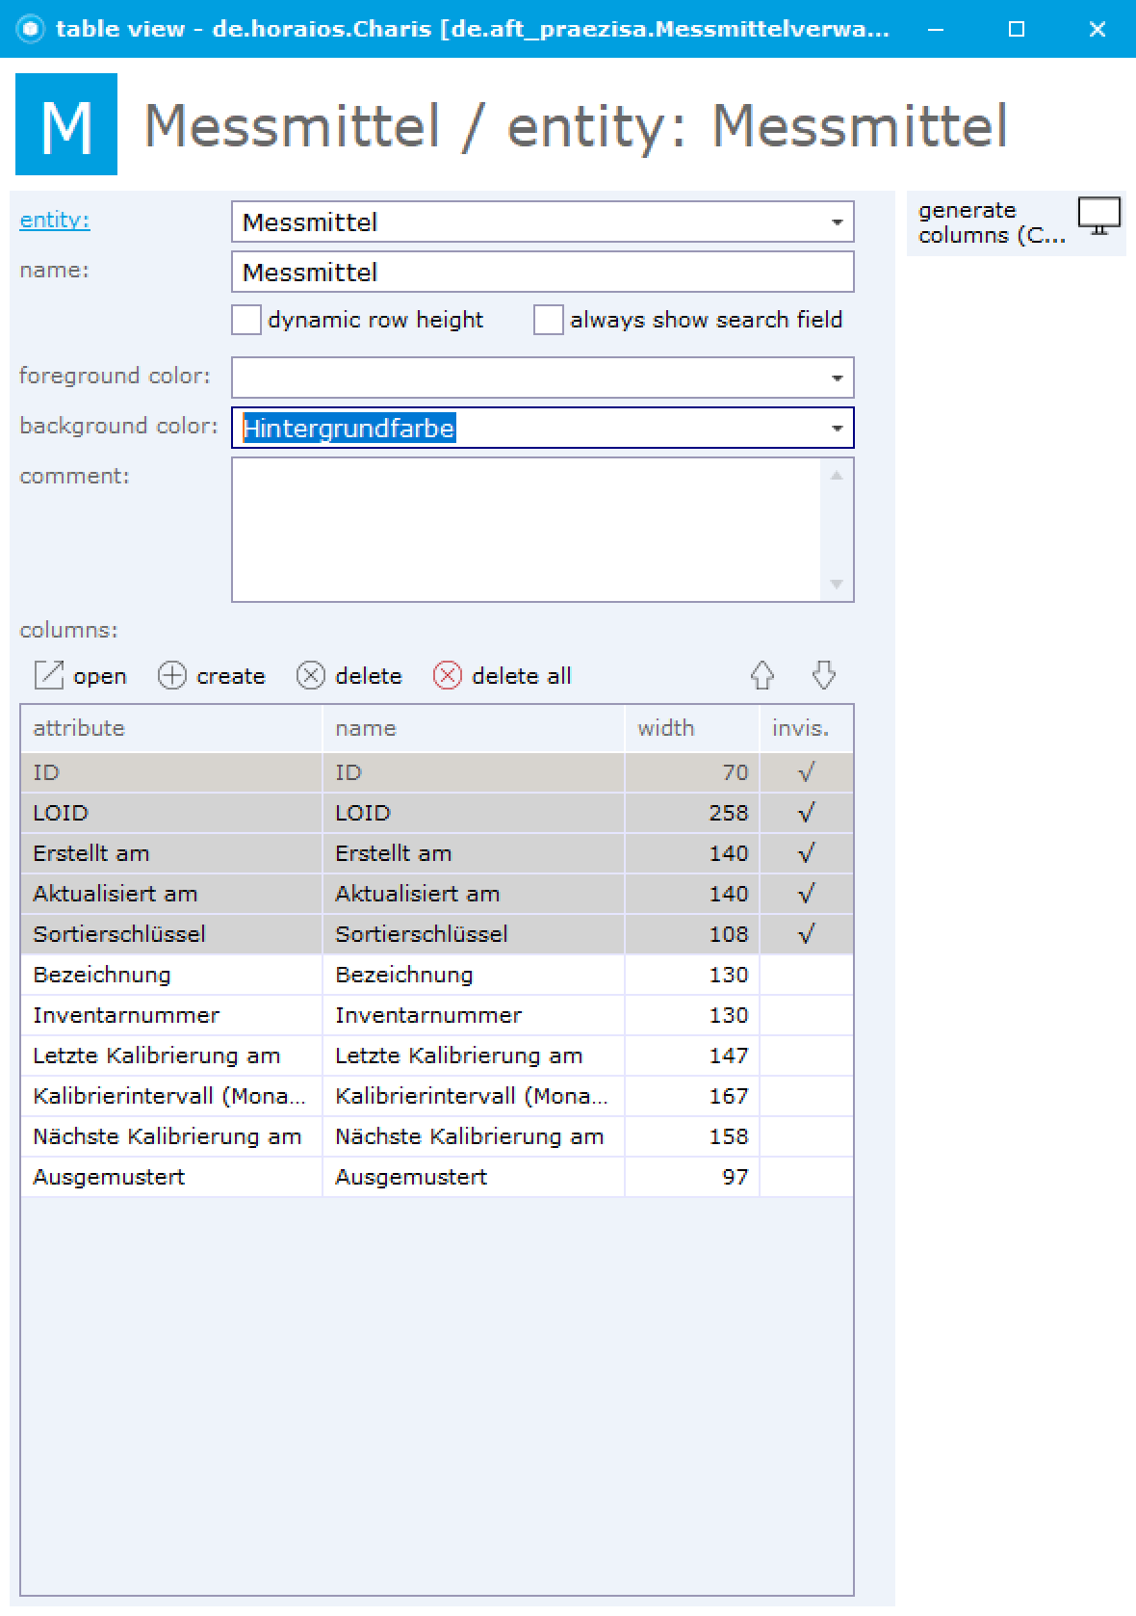Toggle invisible checkmark for Sortierschlüssel row
The image size is (1136, 1616).
click(807, 934)
